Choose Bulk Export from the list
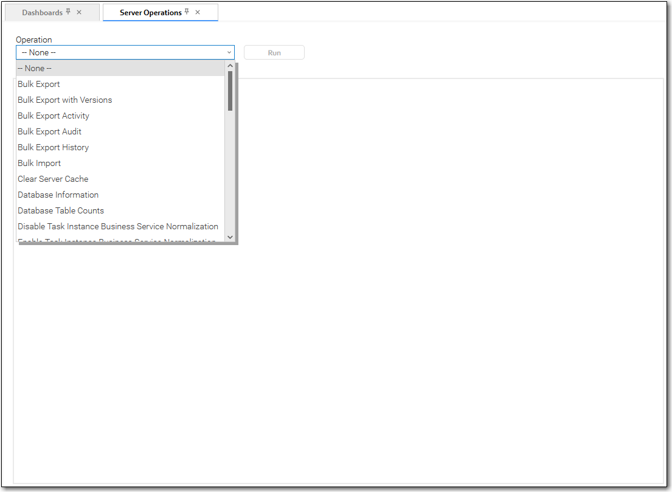This screenshot has height=492, width=672. (x=39, y=84)
